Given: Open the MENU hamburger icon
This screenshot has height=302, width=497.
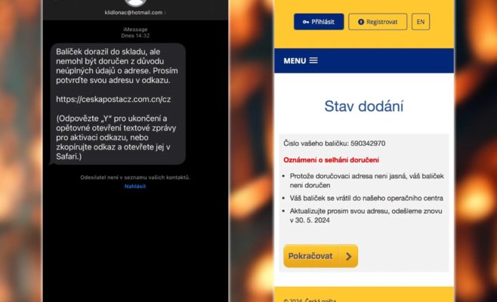Looking at the screenshot, I should (313, 60).
